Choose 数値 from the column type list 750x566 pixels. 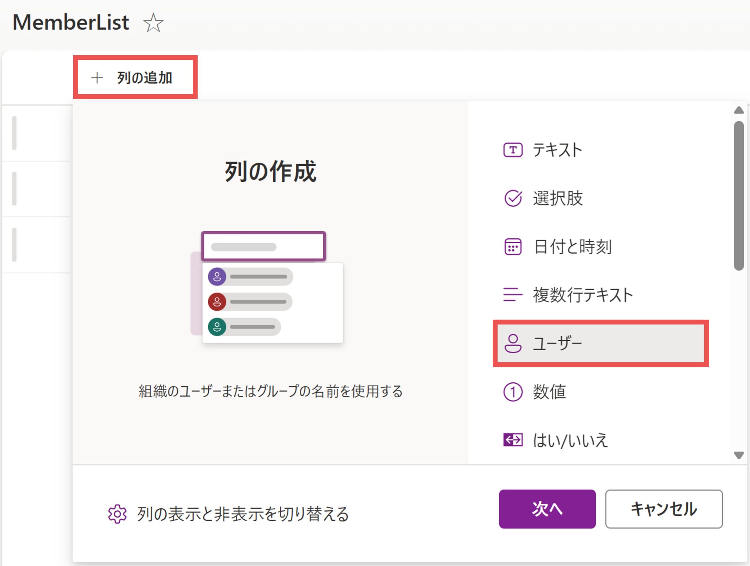coord(550,392)
